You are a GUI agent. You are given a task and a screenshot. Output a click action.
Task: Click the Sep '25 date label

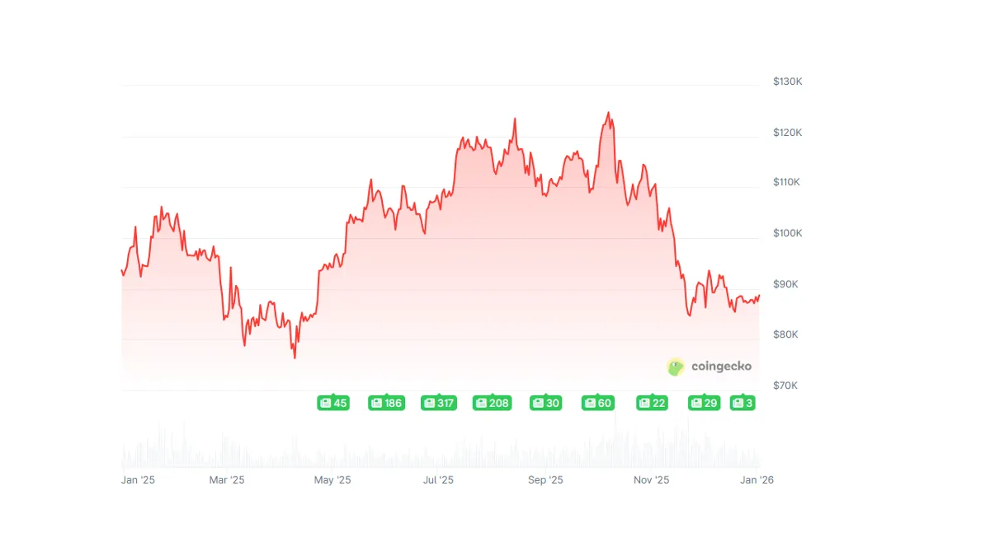[x=545, y=480]
